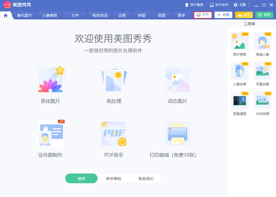Open 风景去噪 tool in toolbox
The image size is (276, 197).
click(x=263, y=71)
